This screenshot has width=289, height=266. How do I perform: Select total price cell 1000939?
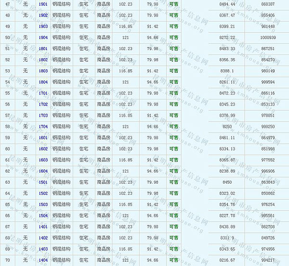267,37
